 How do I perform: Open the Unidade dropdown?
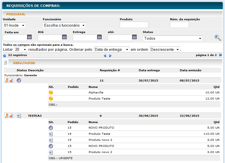14,25
